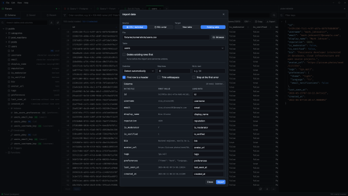Enable the Trim whitespace checkbox
This screenshot has height=196, width=348.
click(159, 77)
